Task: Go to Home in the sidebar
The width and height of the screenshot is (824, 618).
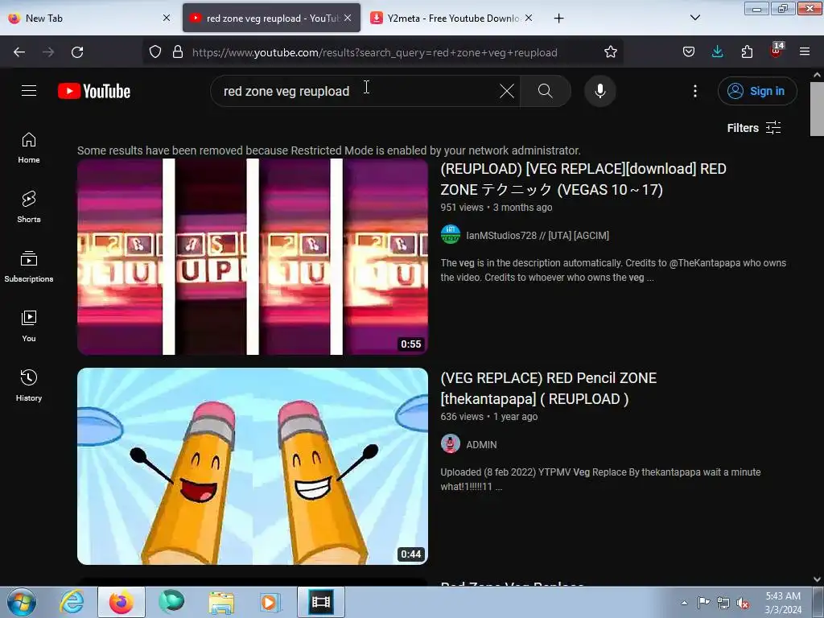Action: pyautogui.click(x=29, y=148)
